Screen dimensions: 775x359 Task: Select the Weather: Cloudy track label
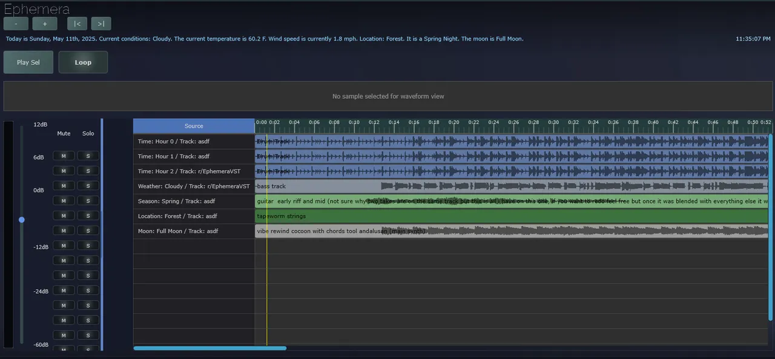pos(194,186)
